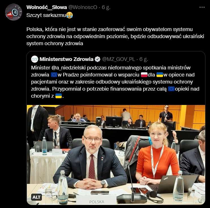Open the three-dot more options menu
This screenshot has height=208, width=210.
[x=202, y=7]
